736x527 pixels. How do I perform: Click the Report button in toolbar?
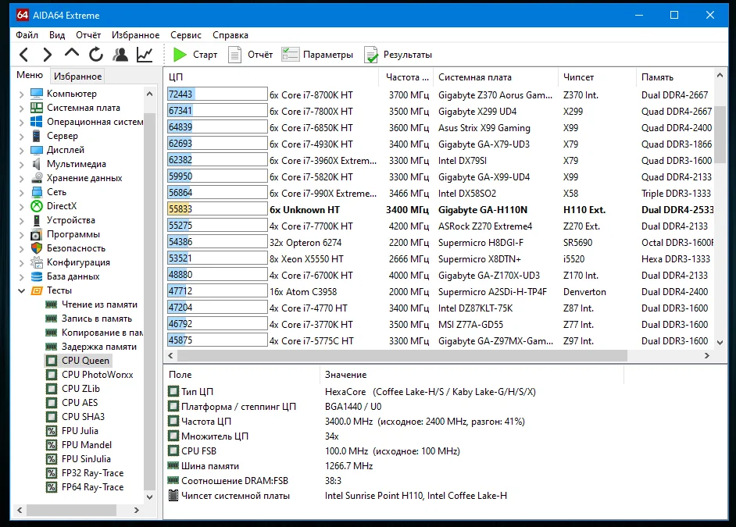(x=250, y=55)
